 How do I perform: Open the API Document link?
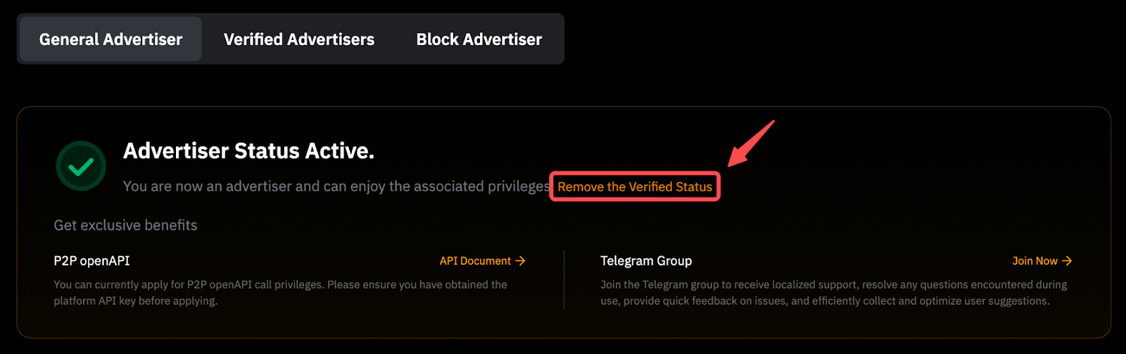tap(475, 261)
